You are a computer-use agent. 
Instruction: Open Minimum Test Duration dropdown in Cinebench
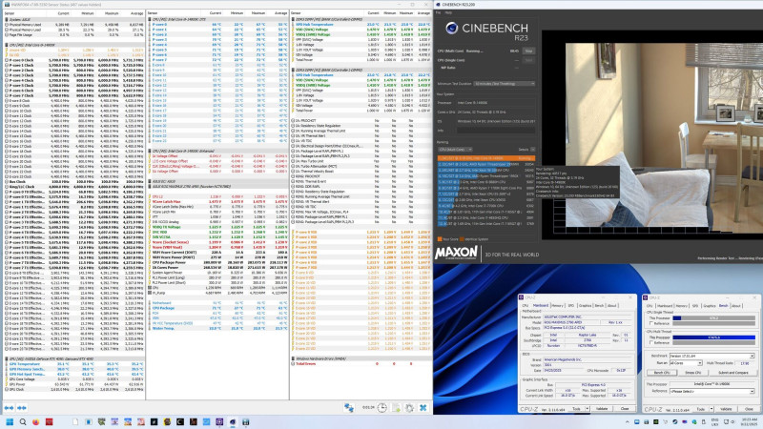(505, 84)
